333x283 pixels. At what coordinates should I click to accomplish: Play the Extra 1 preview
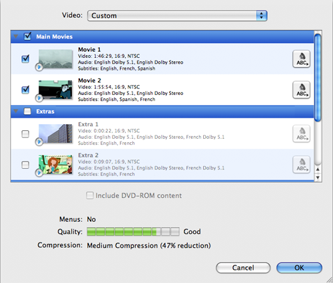point(39,141)
